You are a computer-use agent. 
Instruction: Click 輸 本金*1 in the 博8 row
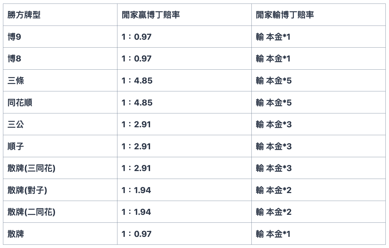tap(273, 59)
